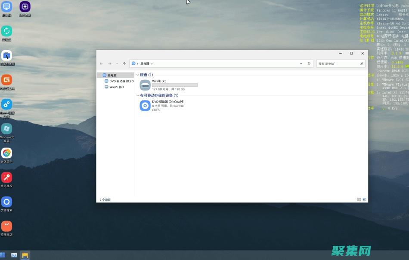Collapse the 硬盘 (1) group
This screenshot has width=409, height=260.
[x=138, y=75]
